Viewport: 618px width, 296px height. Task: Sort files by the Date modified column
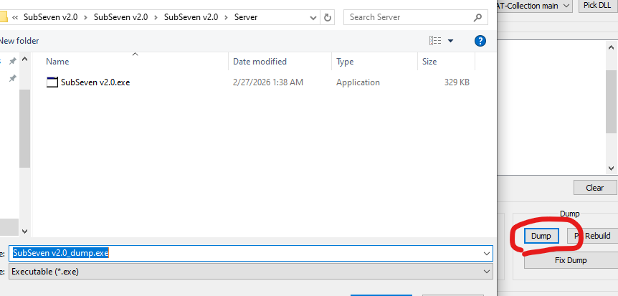click(x=260, y=62)
